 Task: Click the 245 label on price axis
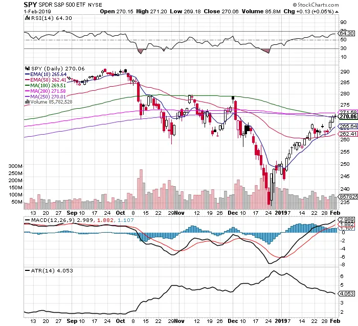point(345,177)
